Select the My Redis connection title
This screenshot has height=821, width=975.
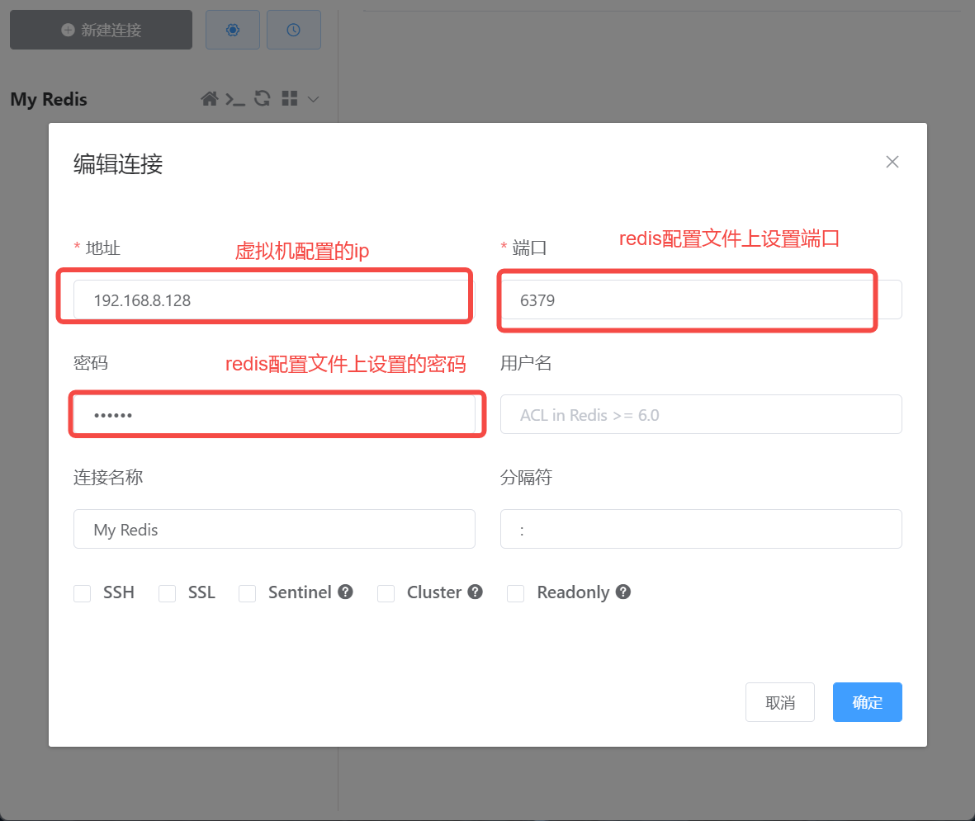49,100
